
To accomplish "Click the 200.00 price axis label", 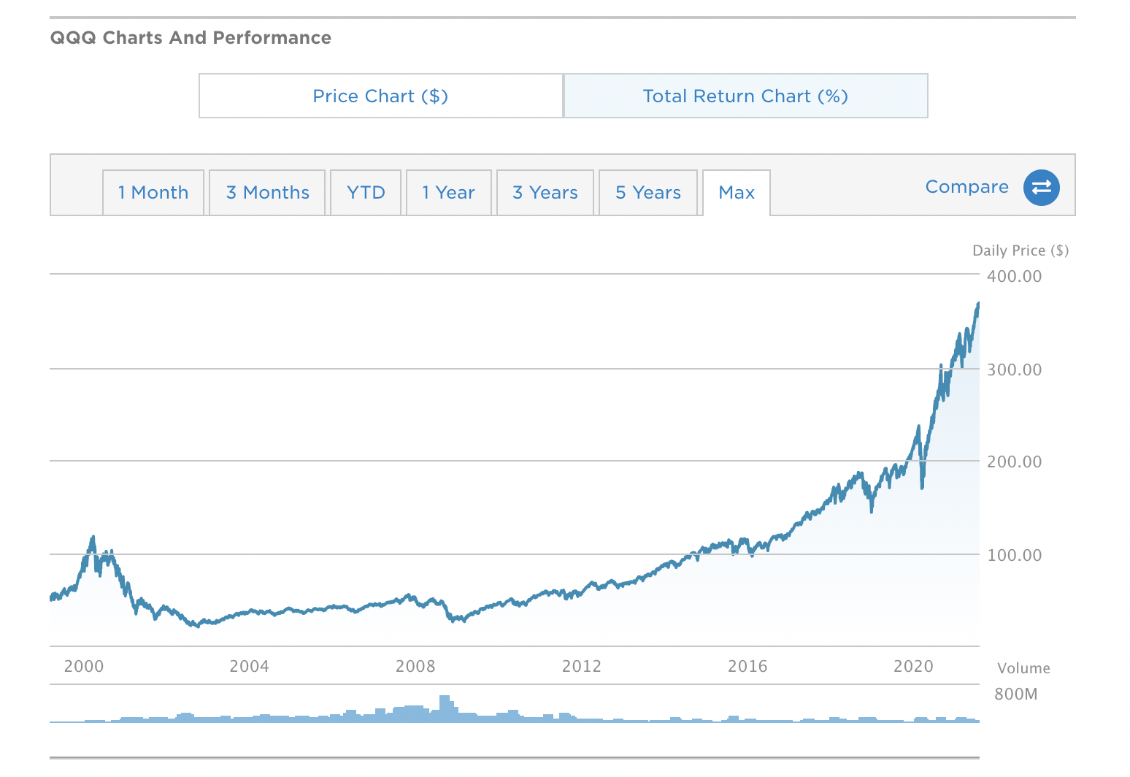I will click(x=1014, y=462).
